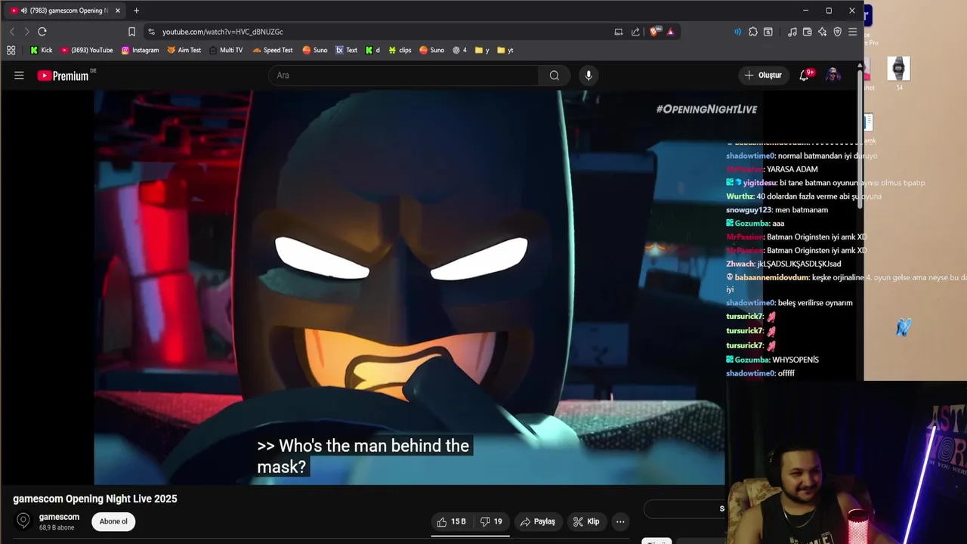Image resolution: width=967 pixels, height=544 pixels.
Task: Open Brave Rewards triangle icon
Action: 670,32
